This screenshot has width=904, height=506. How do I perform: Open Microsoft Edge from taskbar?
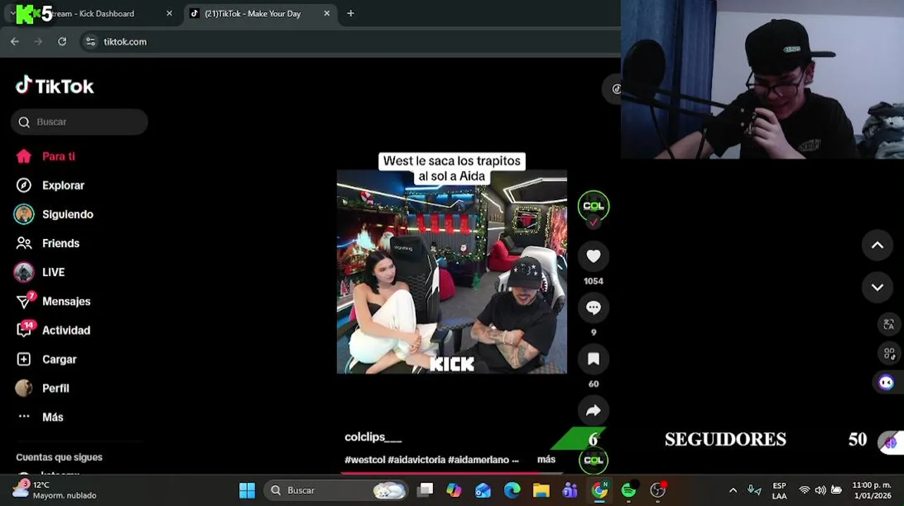(512, 490)
